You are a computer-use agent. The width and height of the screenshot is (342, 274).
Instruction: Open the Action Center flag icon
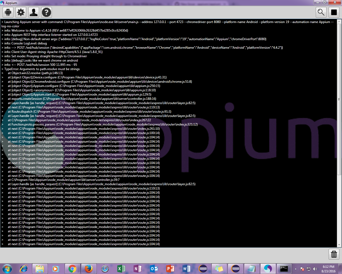[302, 269]
